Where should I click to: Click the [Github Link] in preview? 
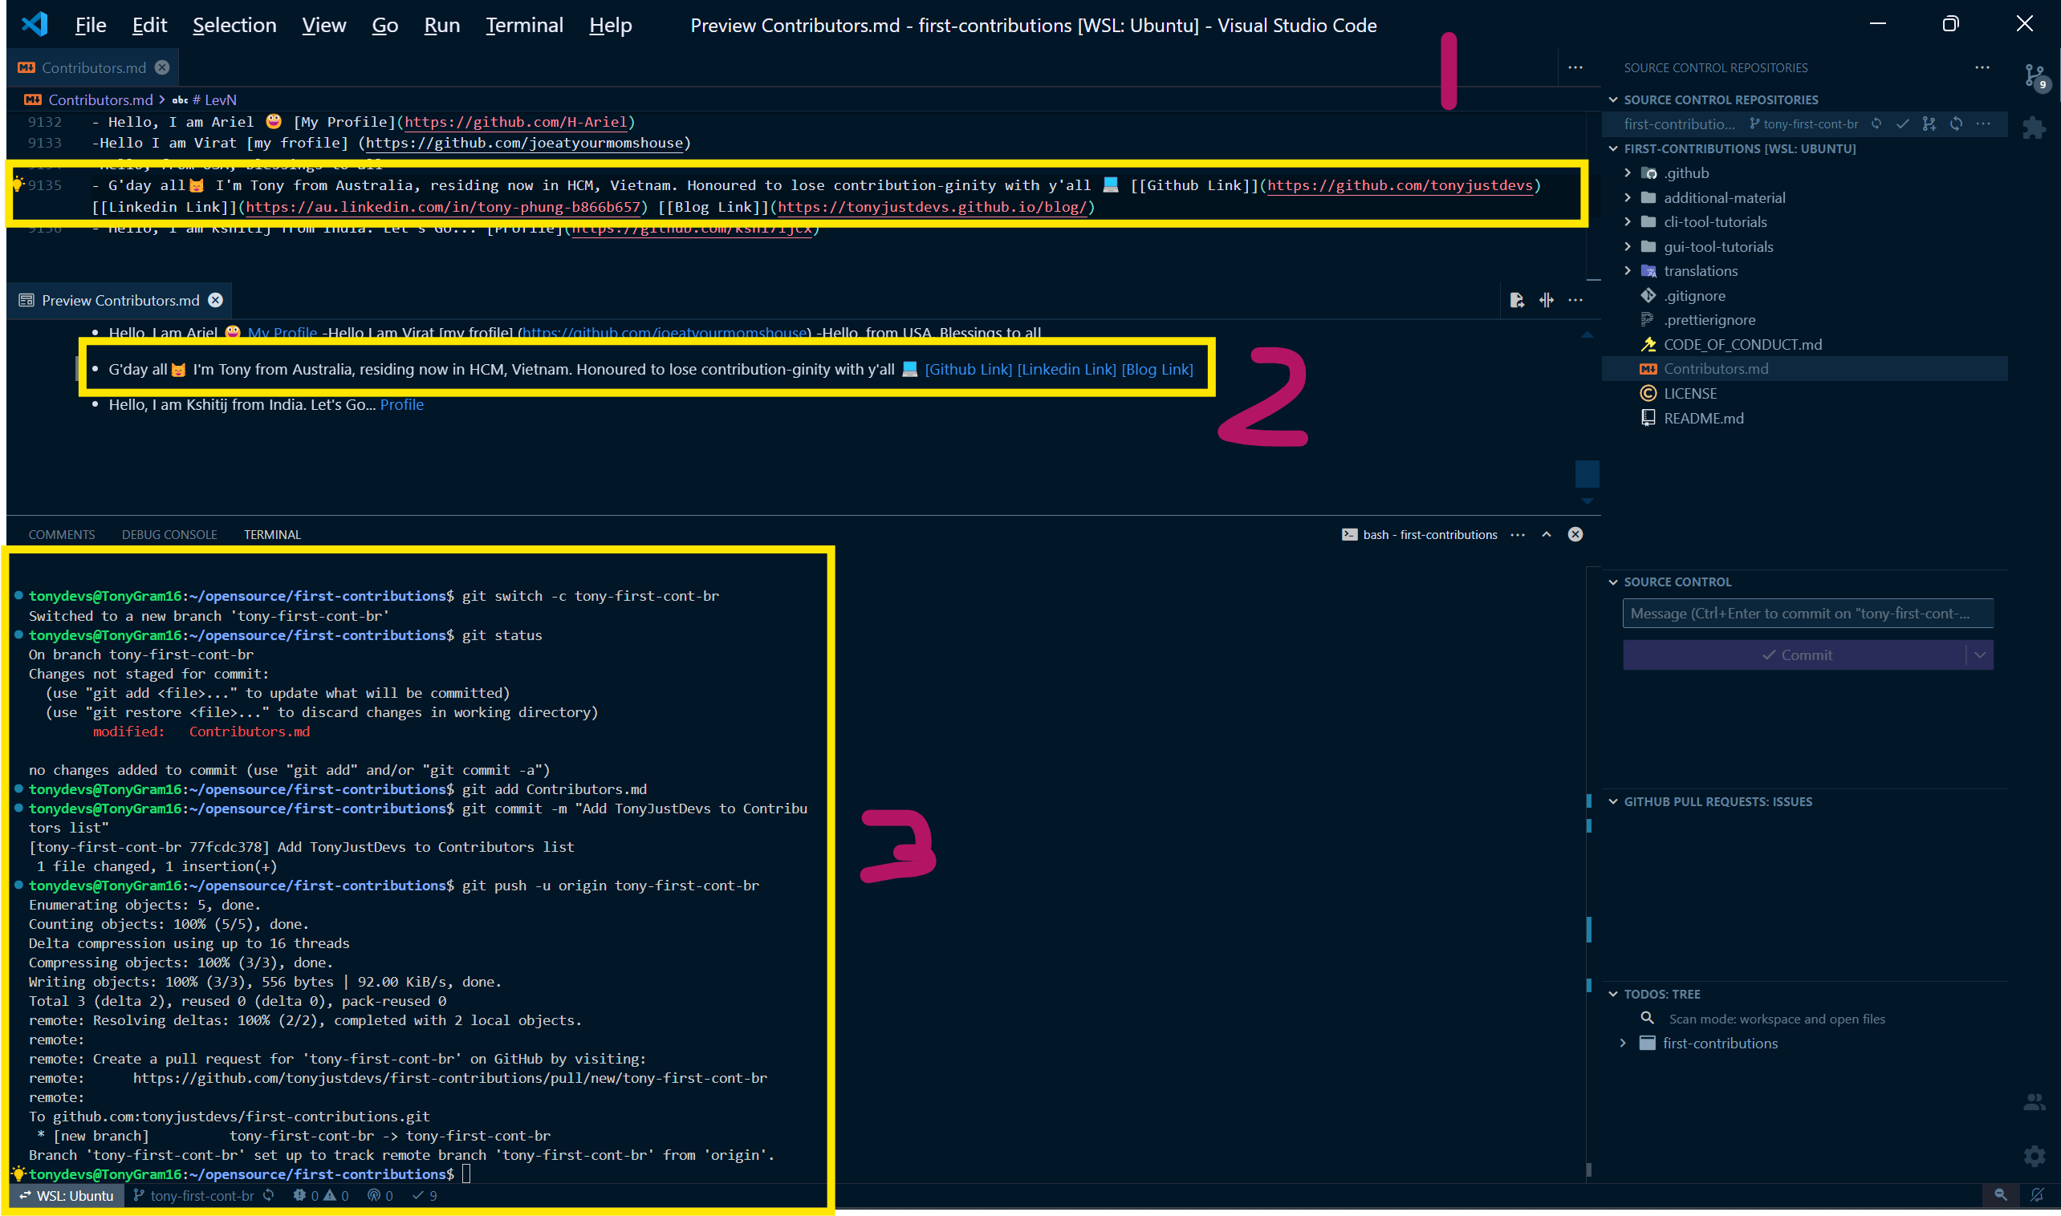point(968,370)
